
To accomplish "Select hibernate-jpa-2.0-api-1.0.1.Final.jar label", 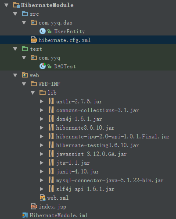I will point(113,137).
